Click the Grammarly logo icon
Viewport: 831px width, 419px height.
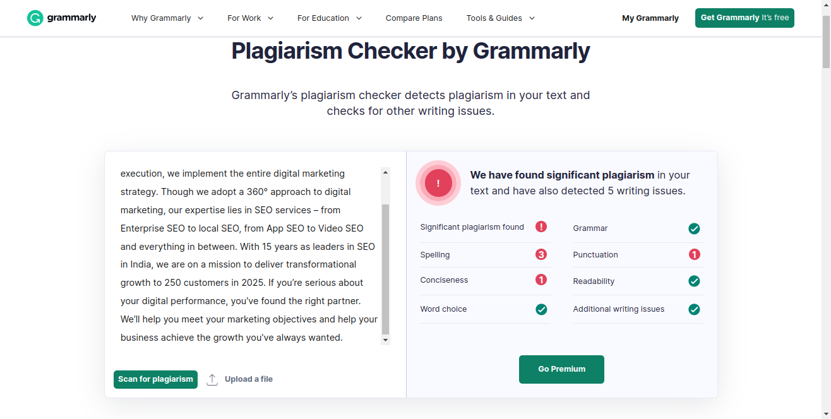click(33, 18)
